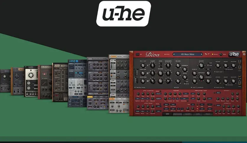This screenshot has height=143, width=247.
Task: Open Effect 2 type selector Delay2
Action: (218, 105)
